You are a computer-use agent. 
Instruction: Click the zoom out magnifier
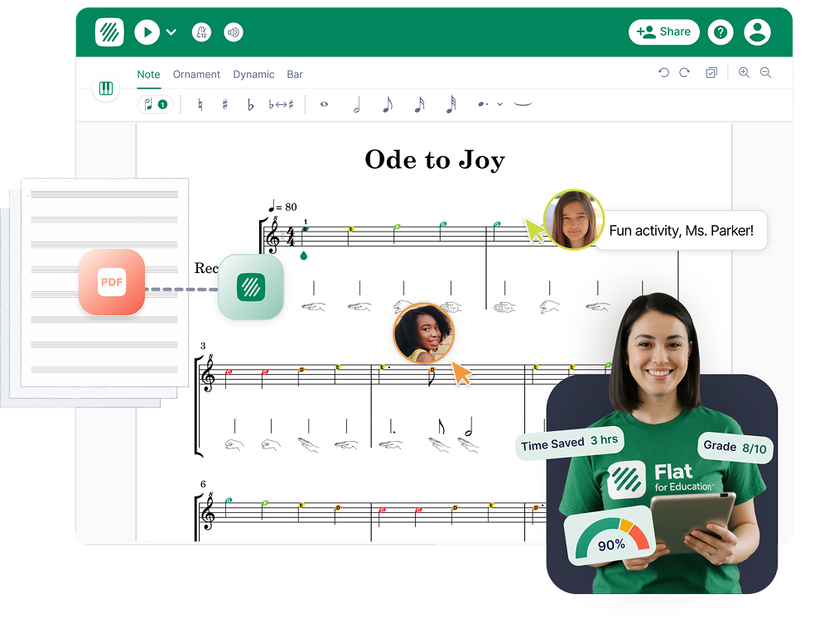point(765,73)
